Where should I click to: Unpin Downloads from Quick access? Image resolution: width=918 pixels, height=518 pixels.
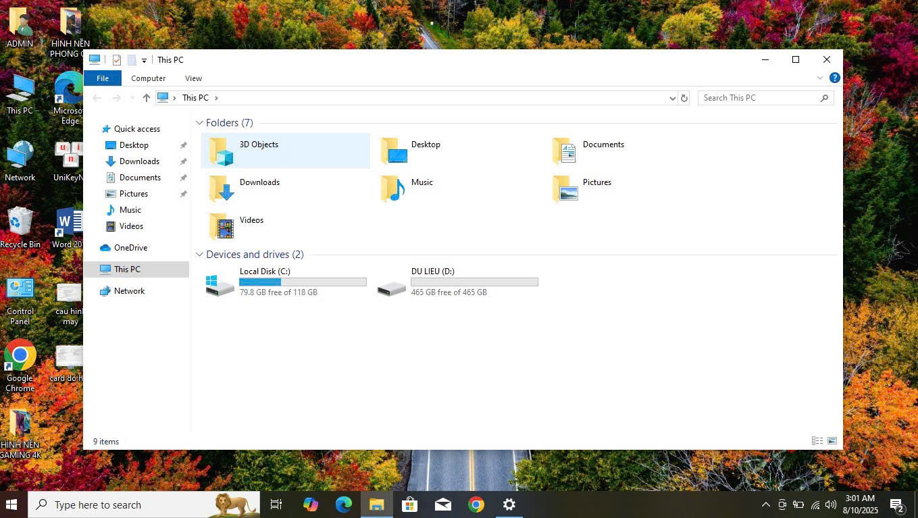click(183, 161)
